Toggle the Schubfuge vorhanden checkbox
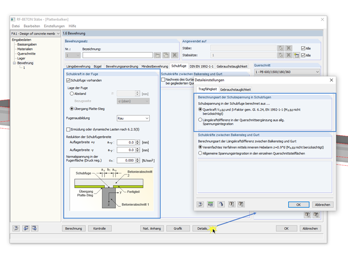Viewport: 348px width, 261px height. click(x=68, y=80)
